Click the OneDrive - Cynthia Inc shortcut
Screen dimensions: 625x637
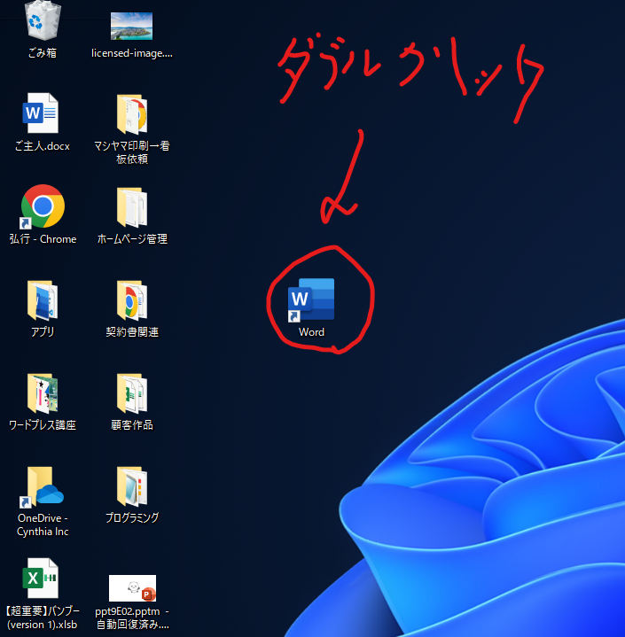point(43,486)
